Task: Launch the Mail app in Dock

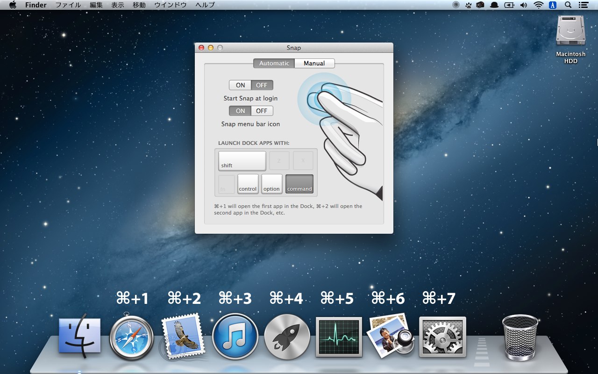Action: (x=183, y=336)
